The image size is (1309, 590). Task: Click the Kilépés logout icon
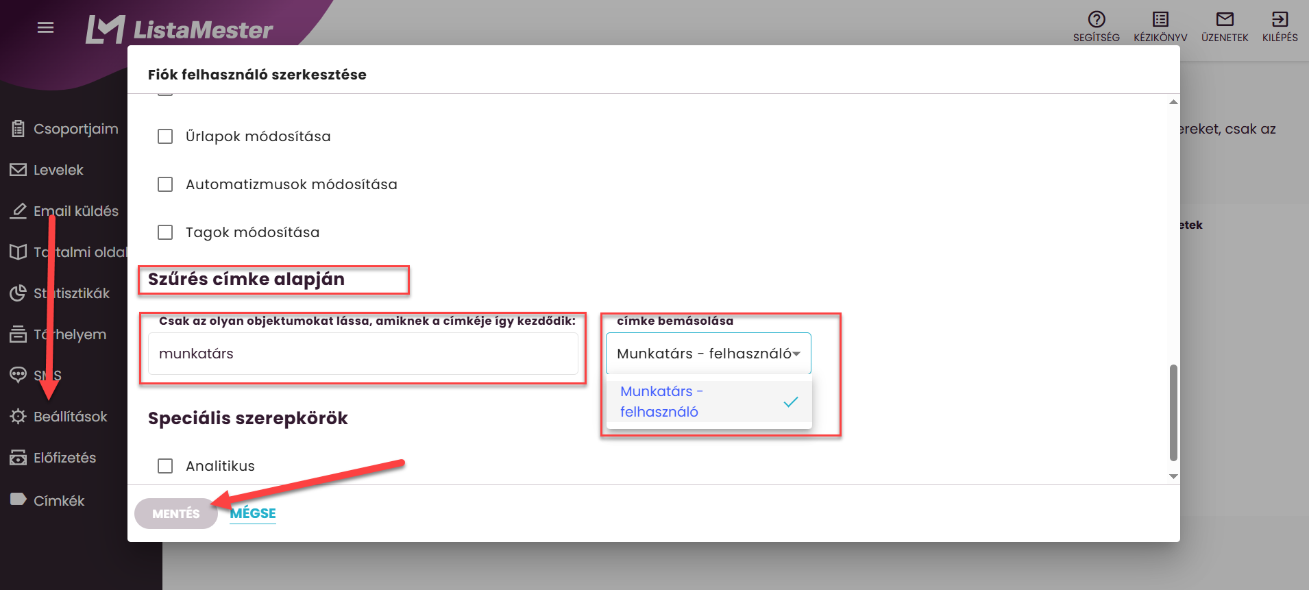point(1280,19)
